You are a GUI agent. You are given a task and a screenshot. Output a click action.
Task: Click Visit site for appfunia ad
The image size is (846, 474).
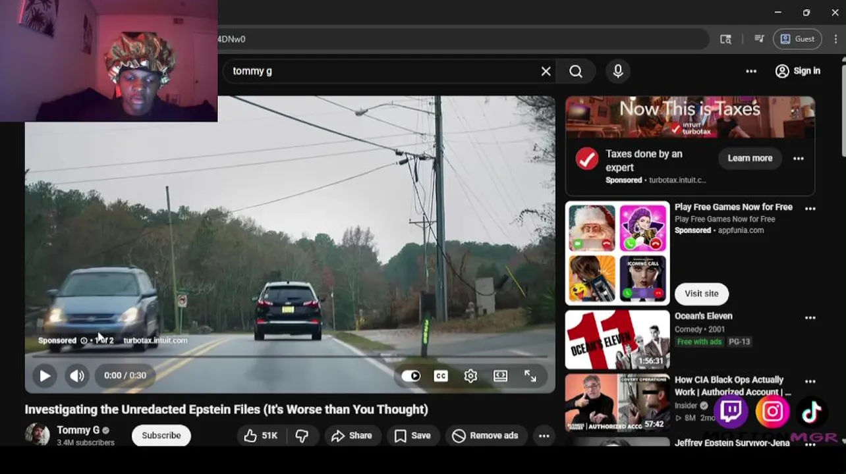point(702,294)
